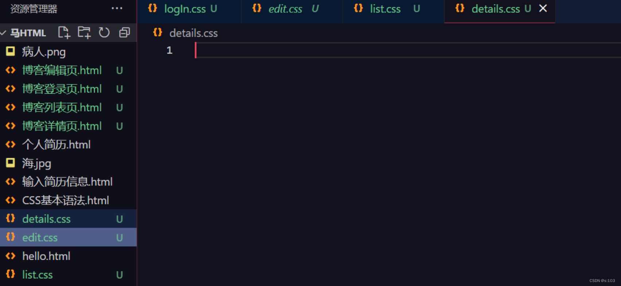The image size is (621, 286).
Task: Open explorer more actions ellipsis menu
Action: (x=117, y=8)
